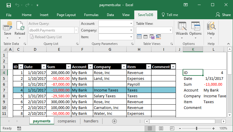
Task: Open Table Data group dialog launcher
Action: (25, 44)
